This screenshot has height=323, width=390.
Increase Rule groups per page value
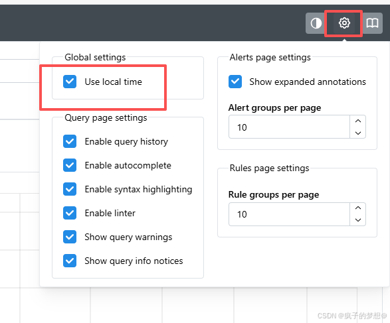(358, 208)
